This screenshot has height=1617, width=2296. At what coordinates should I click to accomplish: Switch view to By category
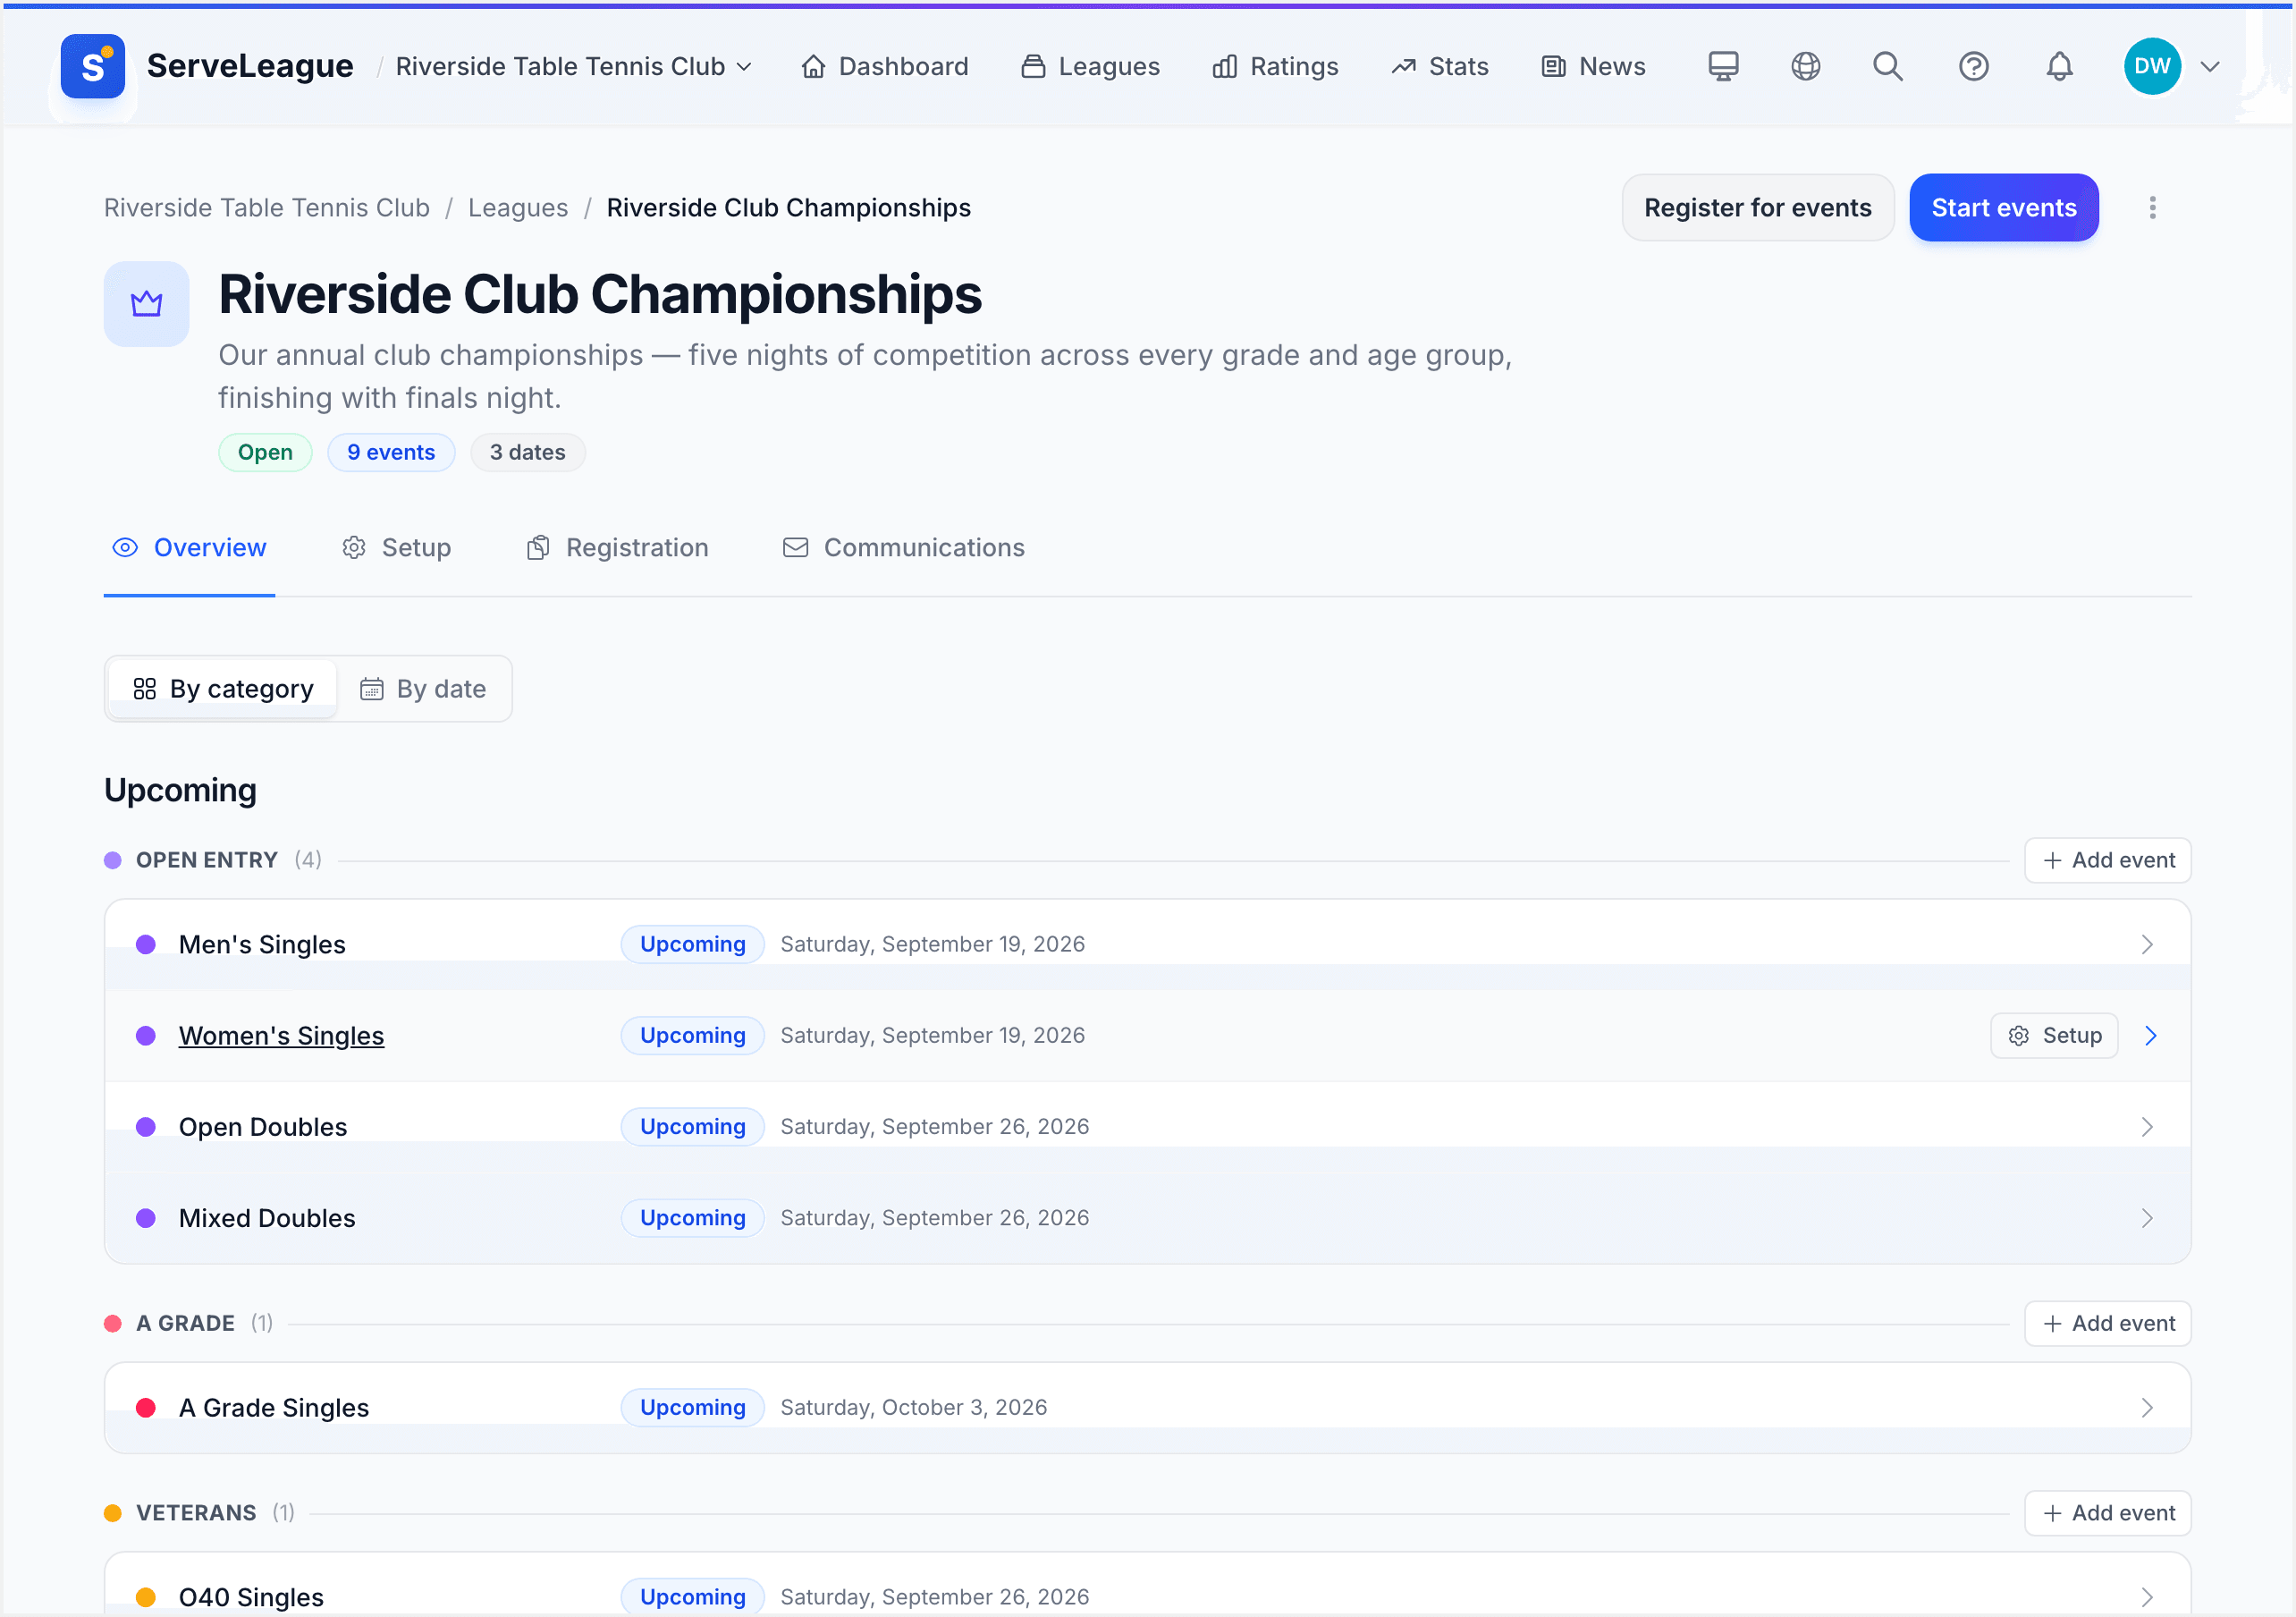223,689
